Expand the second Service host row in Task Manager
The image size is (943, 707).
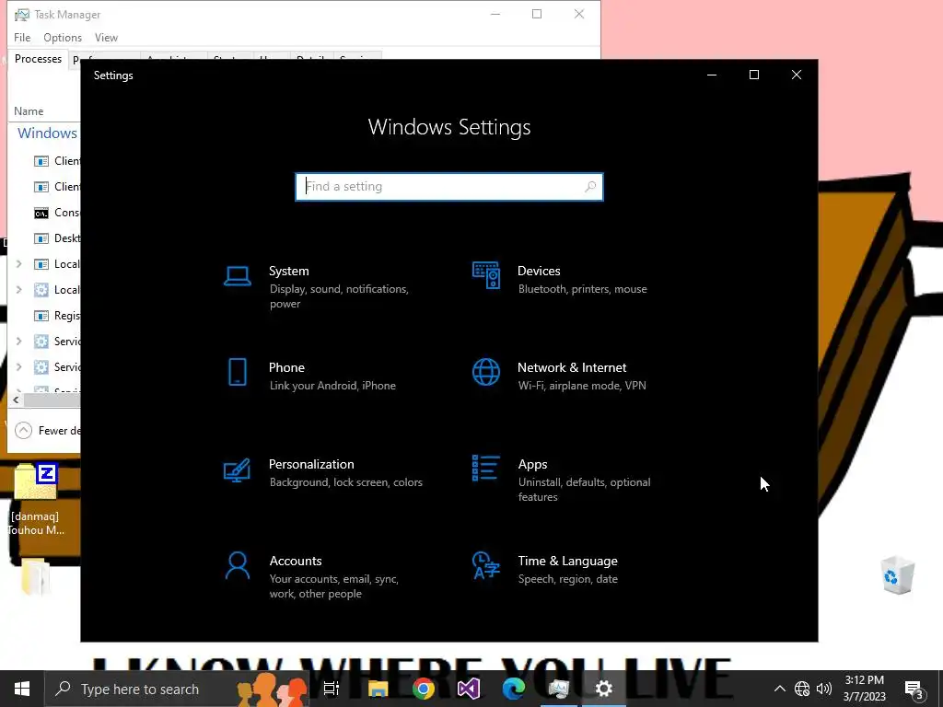pyautogui.click(x=18, y=367)
